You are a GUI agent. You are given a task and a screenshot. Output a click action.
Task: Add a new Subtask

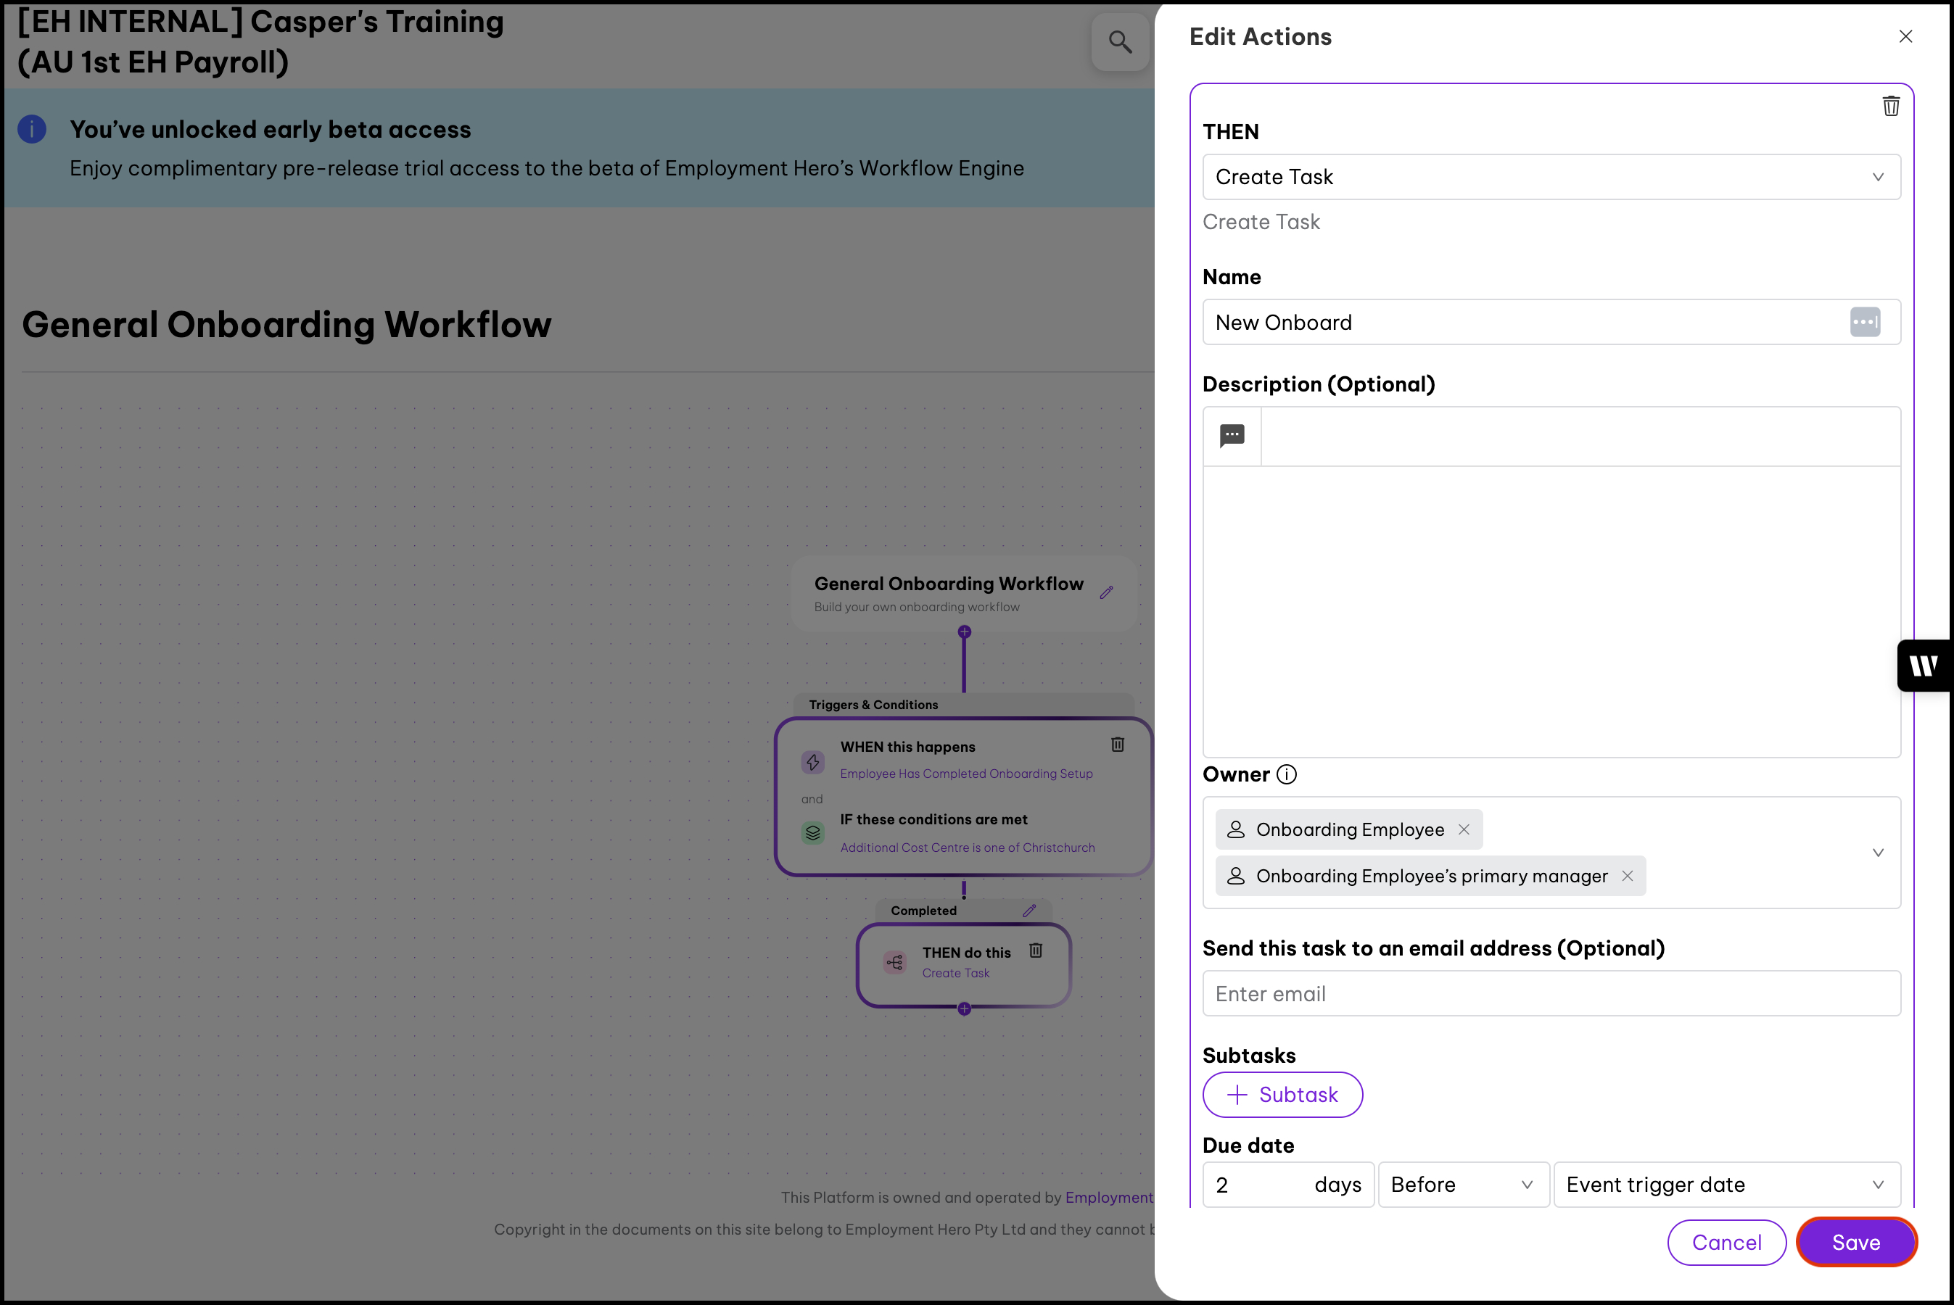point(1282,1095)
